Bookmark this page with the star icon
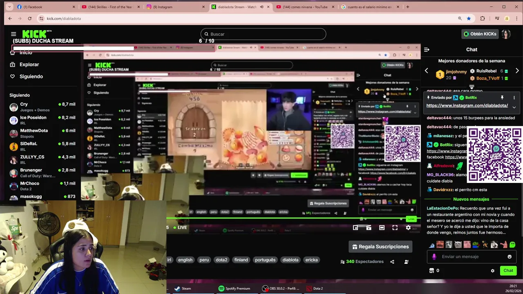 (469, 18)
